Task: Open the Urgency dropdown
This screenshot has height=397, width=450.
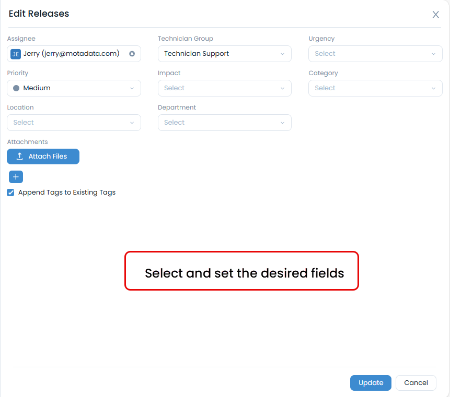Action: (x=375, y=54)
